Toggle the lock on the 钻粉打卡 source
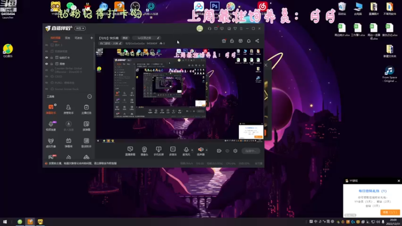The width and height of the screenshot is (402, 226). 52,58
